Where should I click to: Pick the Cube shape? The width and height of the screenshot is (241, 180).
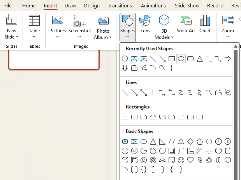point(125,160)
